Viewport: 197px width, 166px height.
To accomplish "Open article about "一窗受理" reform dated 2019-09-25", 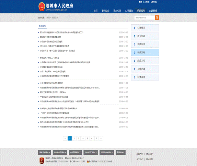I will (x=70, y=101).
